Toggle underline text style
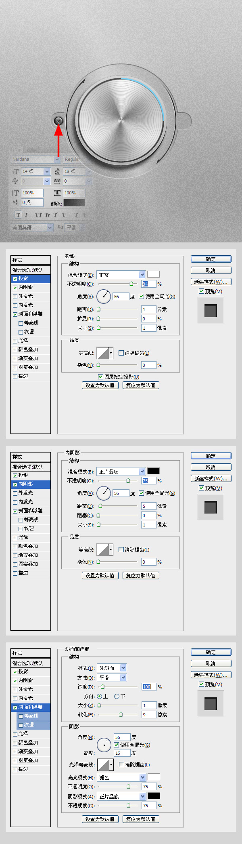The height and width of the screenshot is (844, 242). (x=76, y=215)
